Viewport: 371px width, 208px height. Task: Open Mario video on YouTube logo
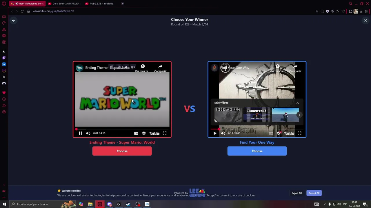(x=154, y=133)
